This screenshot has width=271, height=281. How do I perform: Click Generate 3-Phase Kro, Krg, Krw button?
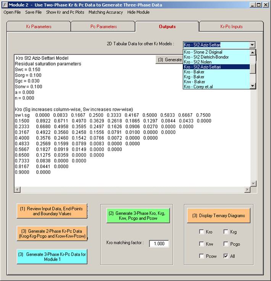(x=138, y=216)
